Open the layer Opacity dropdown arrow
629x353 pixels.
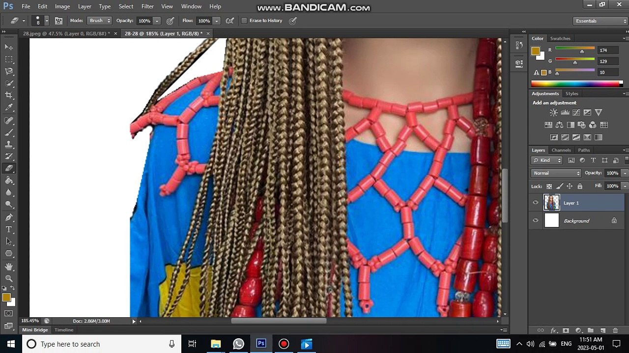625,173
